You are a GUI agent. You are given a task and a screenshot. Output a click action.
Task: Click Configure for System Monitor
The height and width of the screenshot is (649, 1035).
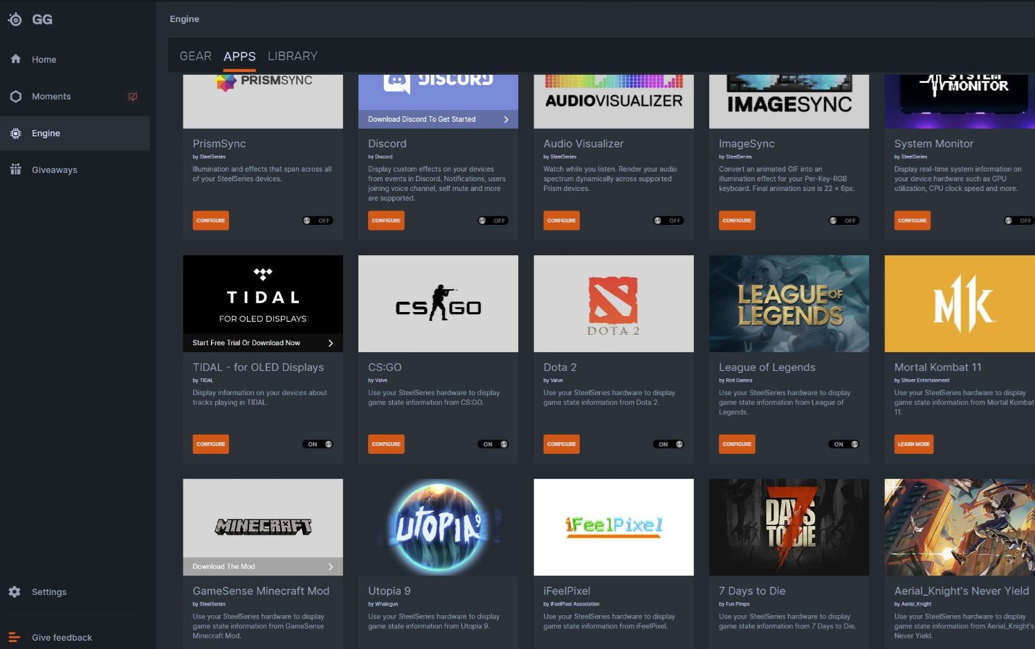point(912,221)
